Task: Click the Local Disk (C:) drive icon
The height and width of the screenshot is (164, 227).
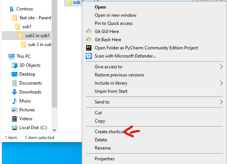Action: [x=14, y=128]
